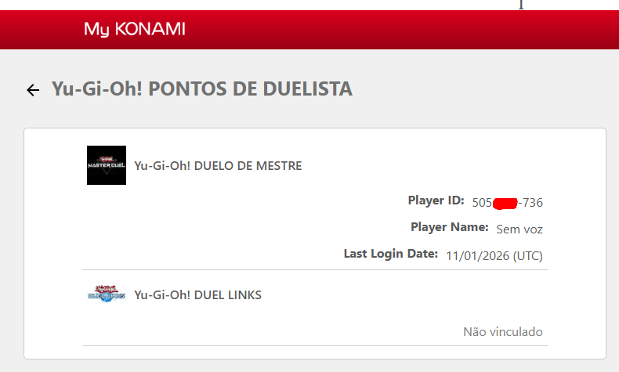Click the divider line below Master Duel section
The width and height of the screenshot is (619, 372).
(315, 270)
